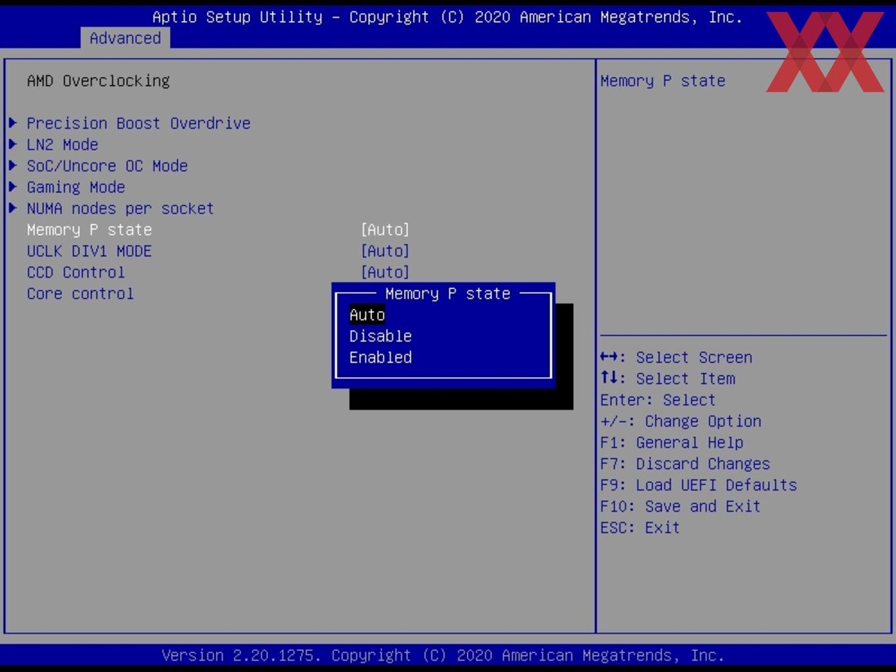
Task: Open the Advanced tab
Action: [125, 38]
